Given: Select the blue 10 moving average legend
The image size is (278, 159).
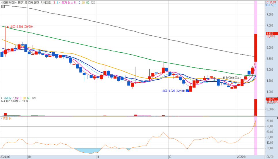Looking at the screenshot, I should point(79,3).
